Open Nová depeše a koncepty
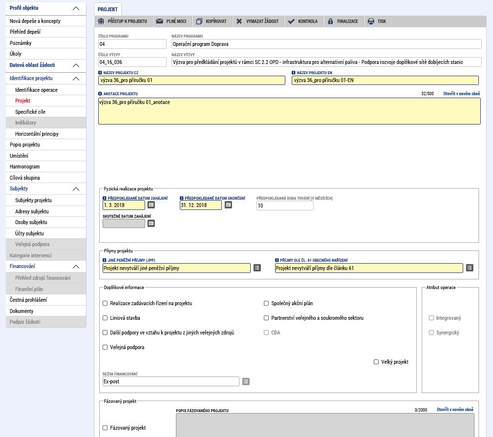This screenshot has height=437, width=493. click(46, 21)
